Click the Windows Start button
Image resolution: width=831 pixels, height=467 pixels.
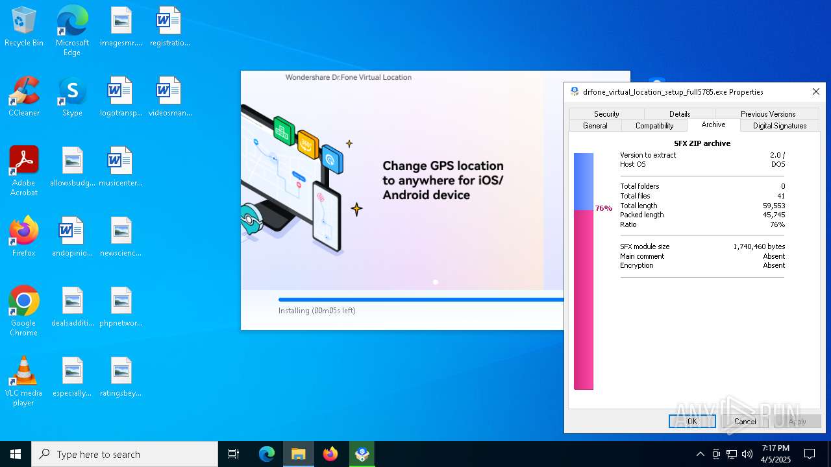click(x=16, y=454)
